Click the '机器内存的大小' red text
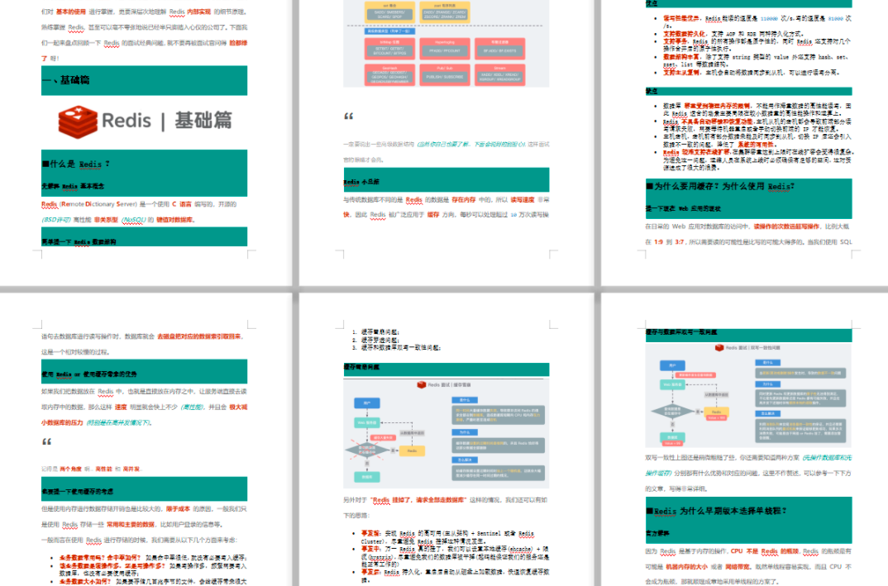The image size is (888, 586). (x=686, y=566)
